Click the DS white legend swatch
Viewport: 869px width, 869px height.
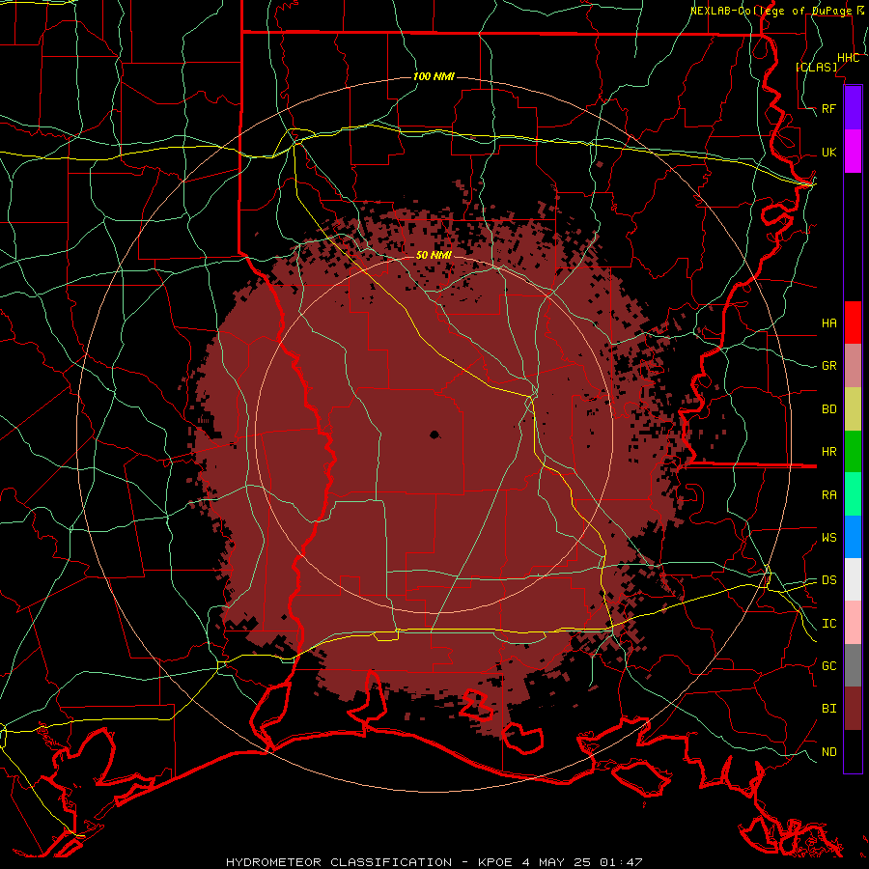853,579
